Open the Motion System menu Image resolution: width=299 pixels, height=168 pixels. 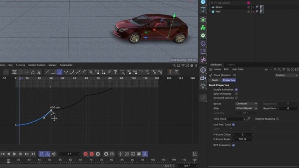[x=37, y=65]
